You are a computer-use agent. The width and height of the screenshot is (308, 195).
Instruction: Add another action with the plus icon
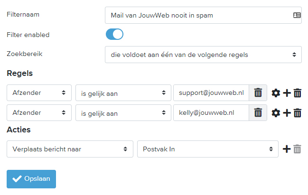point(287,149)
